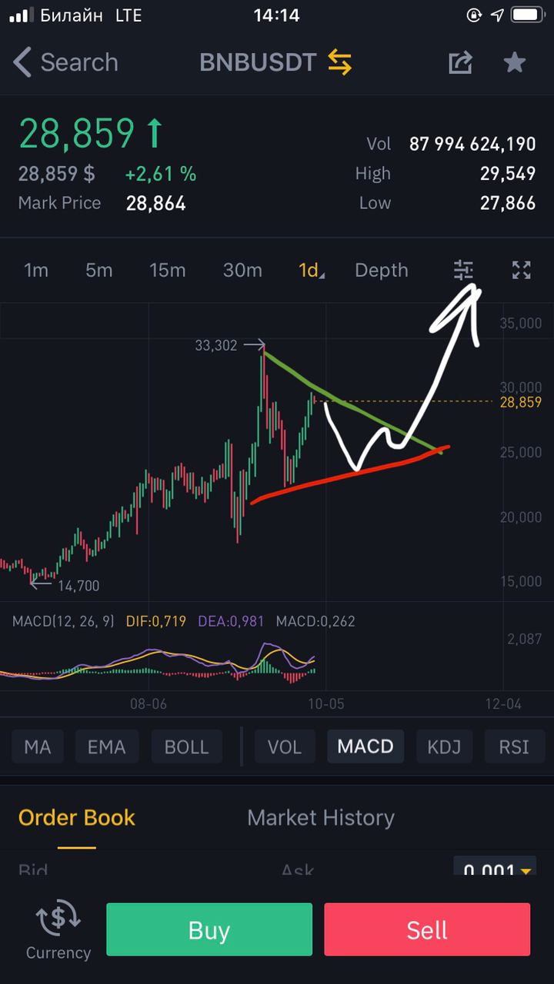Toggle the RSI sub-indicator

pos(514,746)
